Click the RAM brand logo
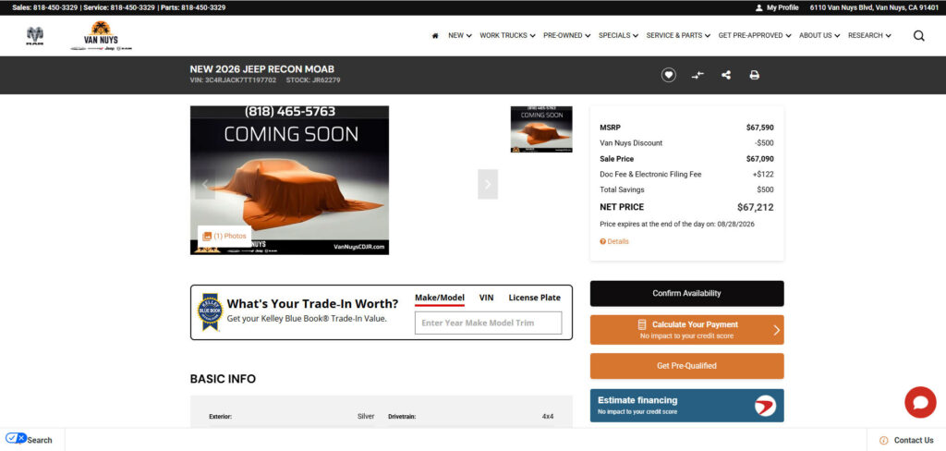This screenshot has height=451, width=946. tap(35, 36)
